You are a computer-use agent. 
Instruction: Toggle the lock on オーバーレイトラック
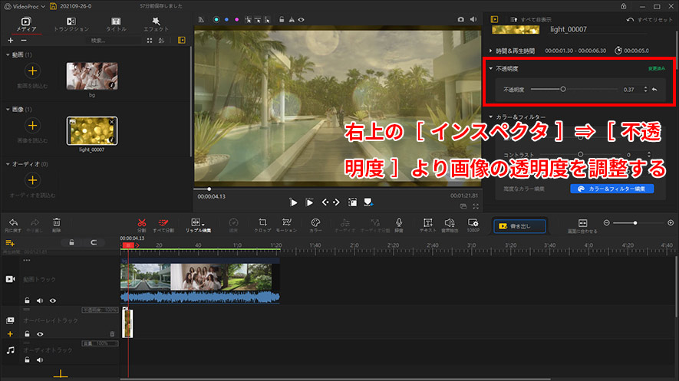point(26,334)
